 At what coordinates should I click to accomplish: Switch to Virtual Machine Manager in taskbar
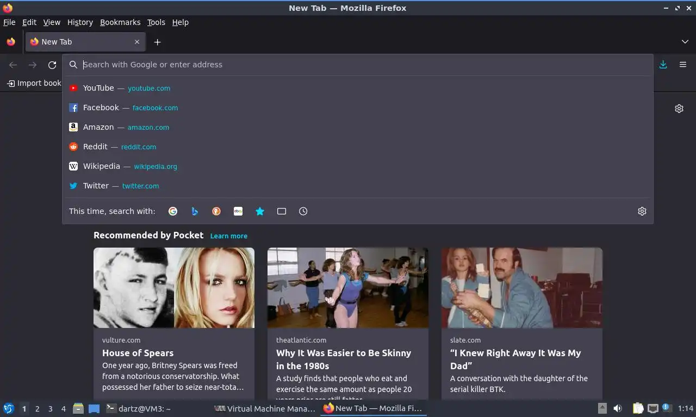(x=265, y=408)
